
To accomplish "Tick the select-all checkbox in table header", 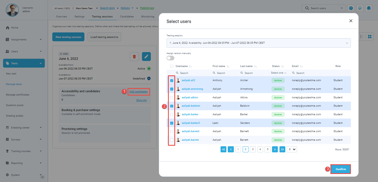I will 172,66.
